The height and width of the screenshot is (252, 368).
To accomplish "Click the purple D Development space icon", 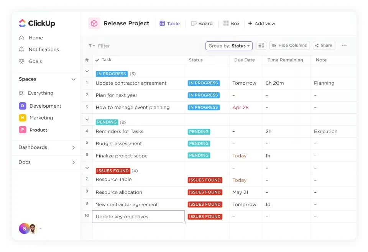I will point(23,106).
